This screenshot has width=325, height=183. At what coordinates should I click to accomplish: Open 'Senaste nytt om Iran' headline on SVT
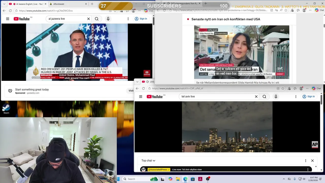point(226,19)
